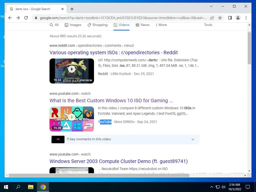Open the Various operating system ISOs Reddit link
Screen dimensions: 256x192
113,52
